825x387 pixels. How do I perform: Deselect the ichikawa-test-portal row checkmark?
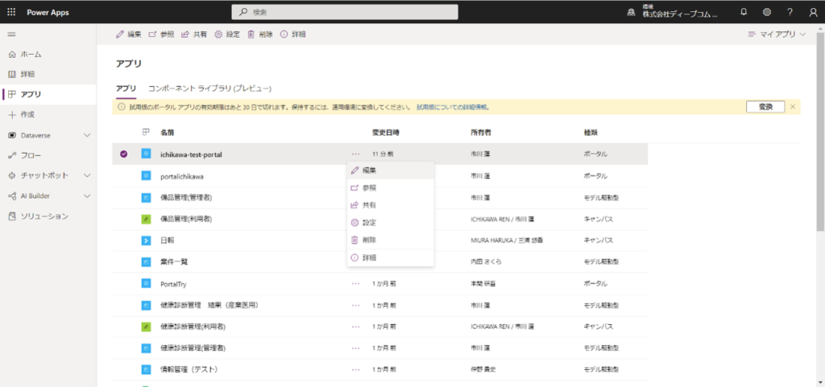pos(123,154)
